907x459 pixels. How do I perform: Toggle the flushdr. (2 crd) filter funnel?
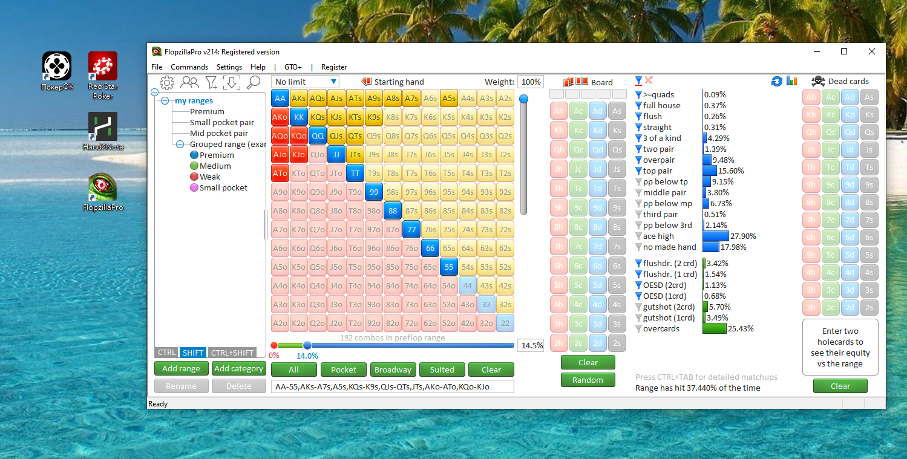638,264
